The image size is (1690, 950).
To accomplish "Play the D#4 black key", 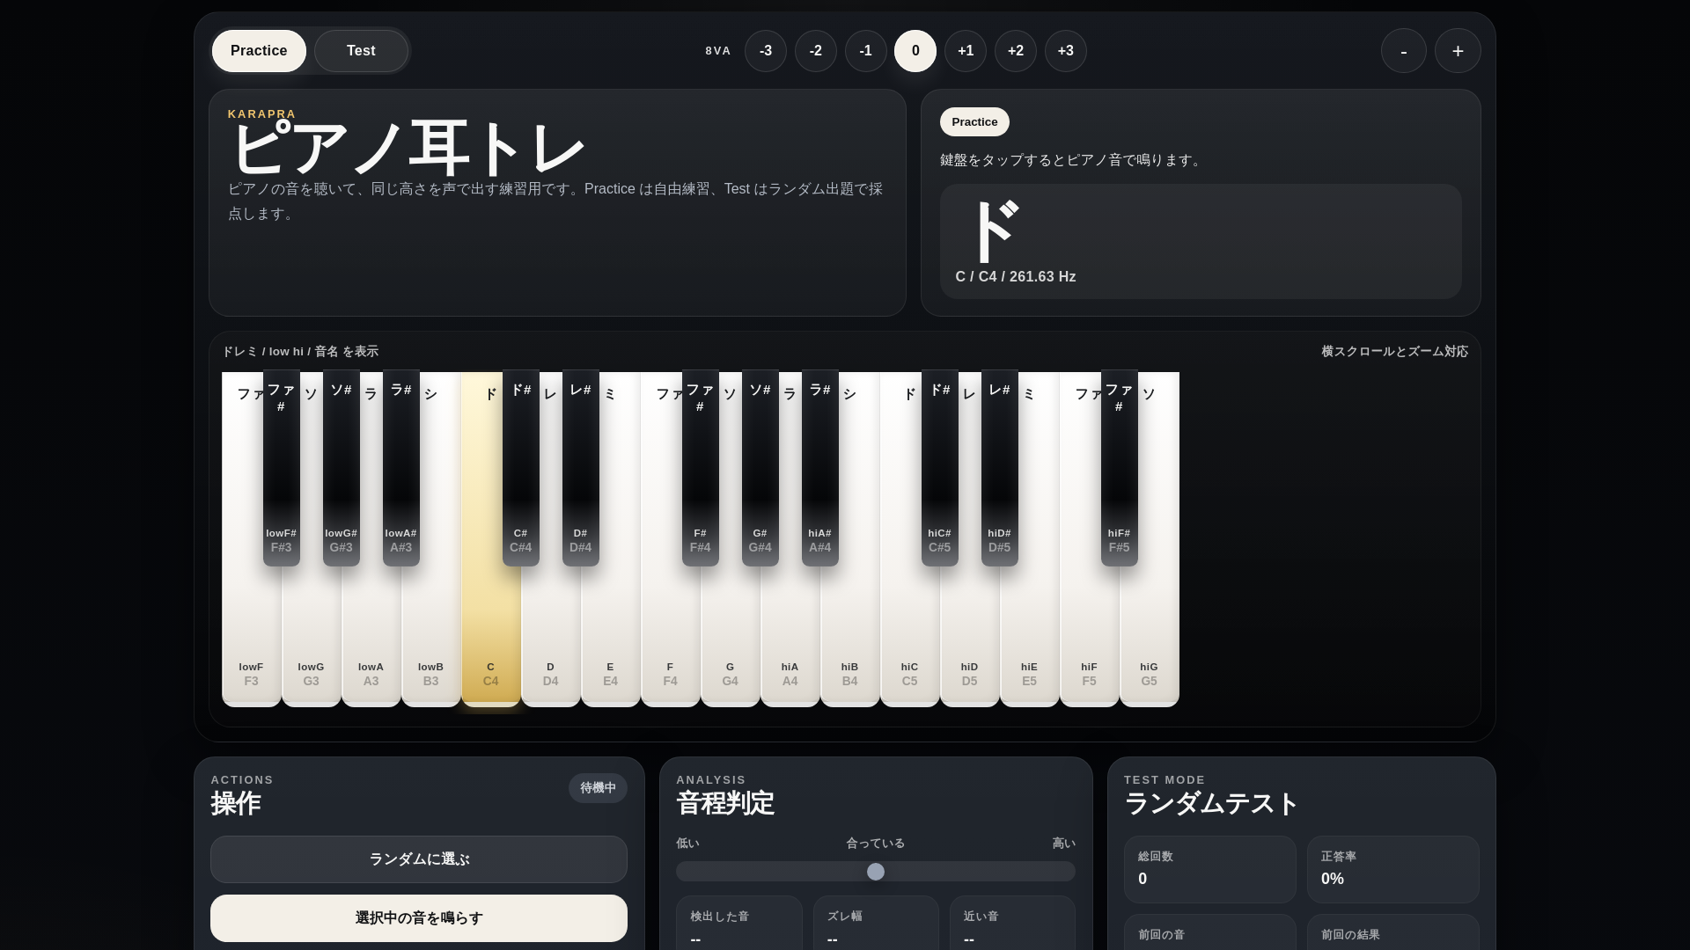I will point(581,468).
